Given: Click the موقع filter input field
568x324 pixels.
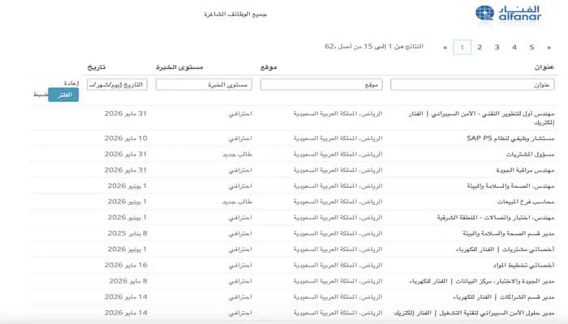Looking at the screenshot, I should pyautogui.click(x=321, y=84).
